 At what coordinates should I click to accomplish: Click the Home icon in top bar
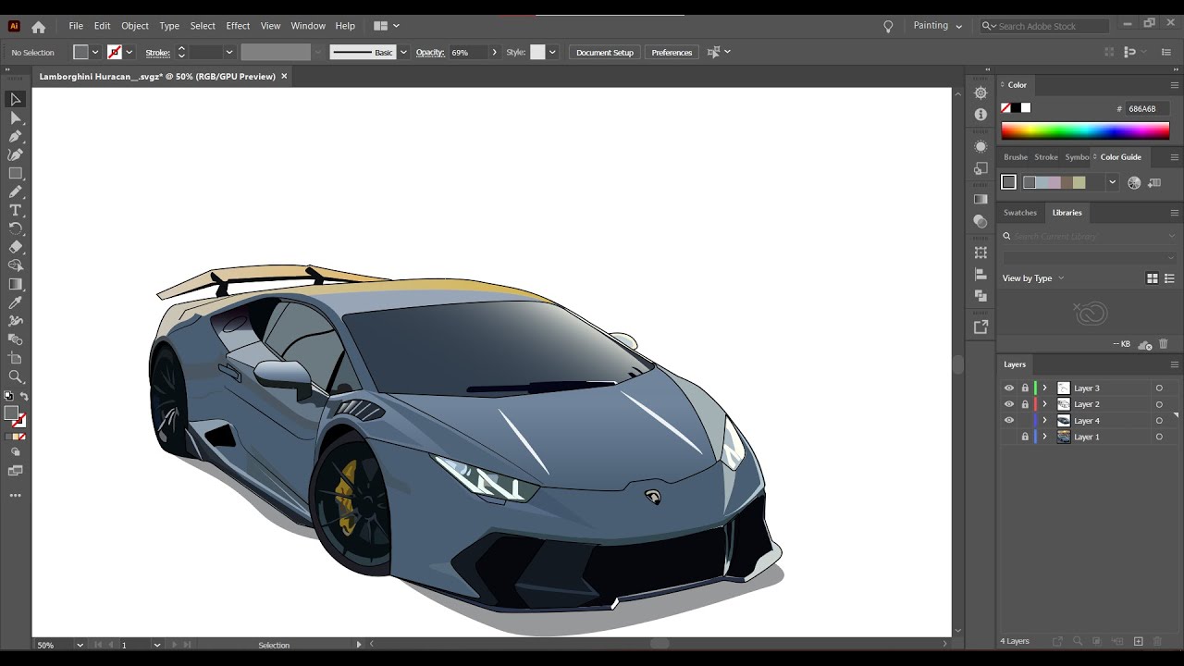coord(38,27)
